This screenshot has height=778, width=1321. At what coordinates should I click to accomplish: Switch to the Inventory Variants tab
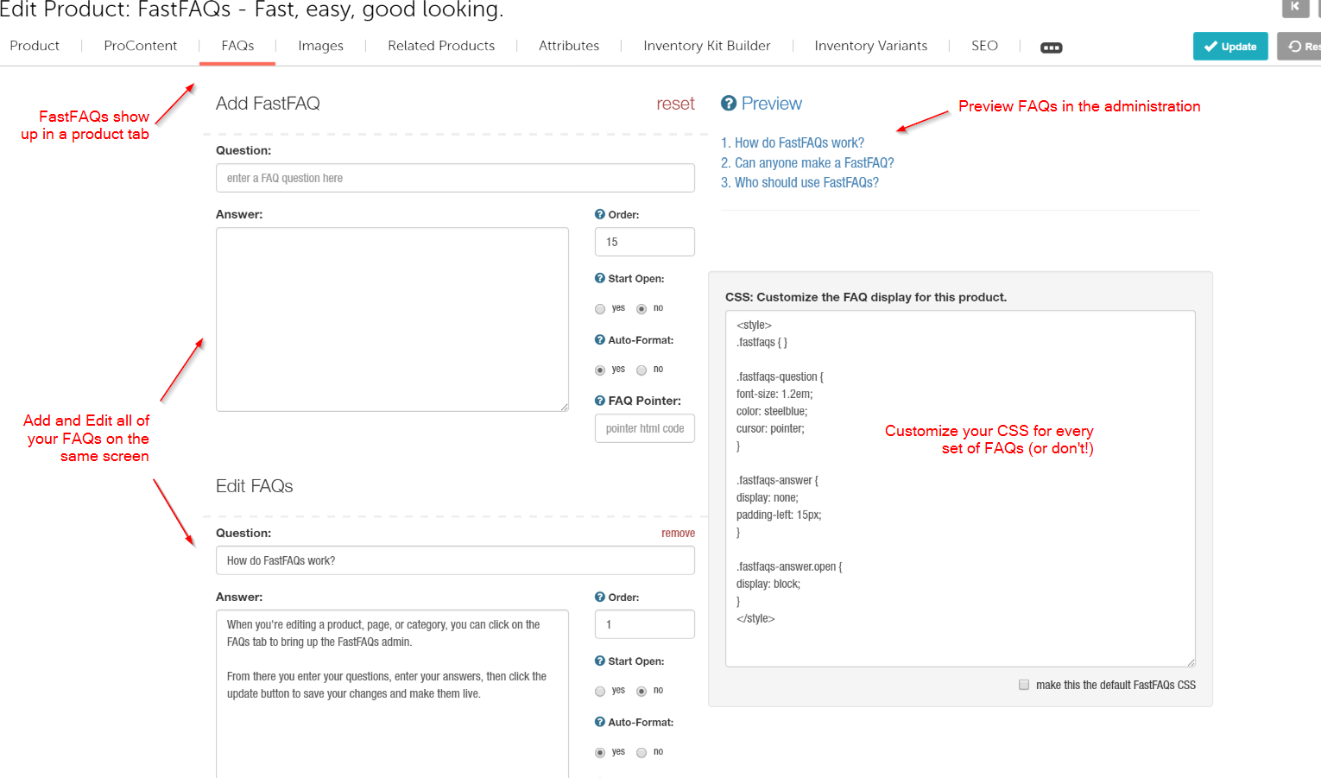coord(870,46)
